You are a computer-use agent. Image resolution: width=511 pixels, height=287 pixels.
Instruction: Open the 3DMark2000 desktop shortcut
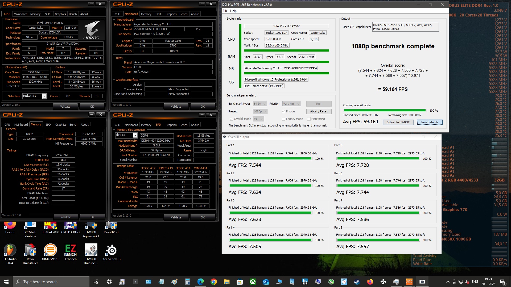[50, 228]
